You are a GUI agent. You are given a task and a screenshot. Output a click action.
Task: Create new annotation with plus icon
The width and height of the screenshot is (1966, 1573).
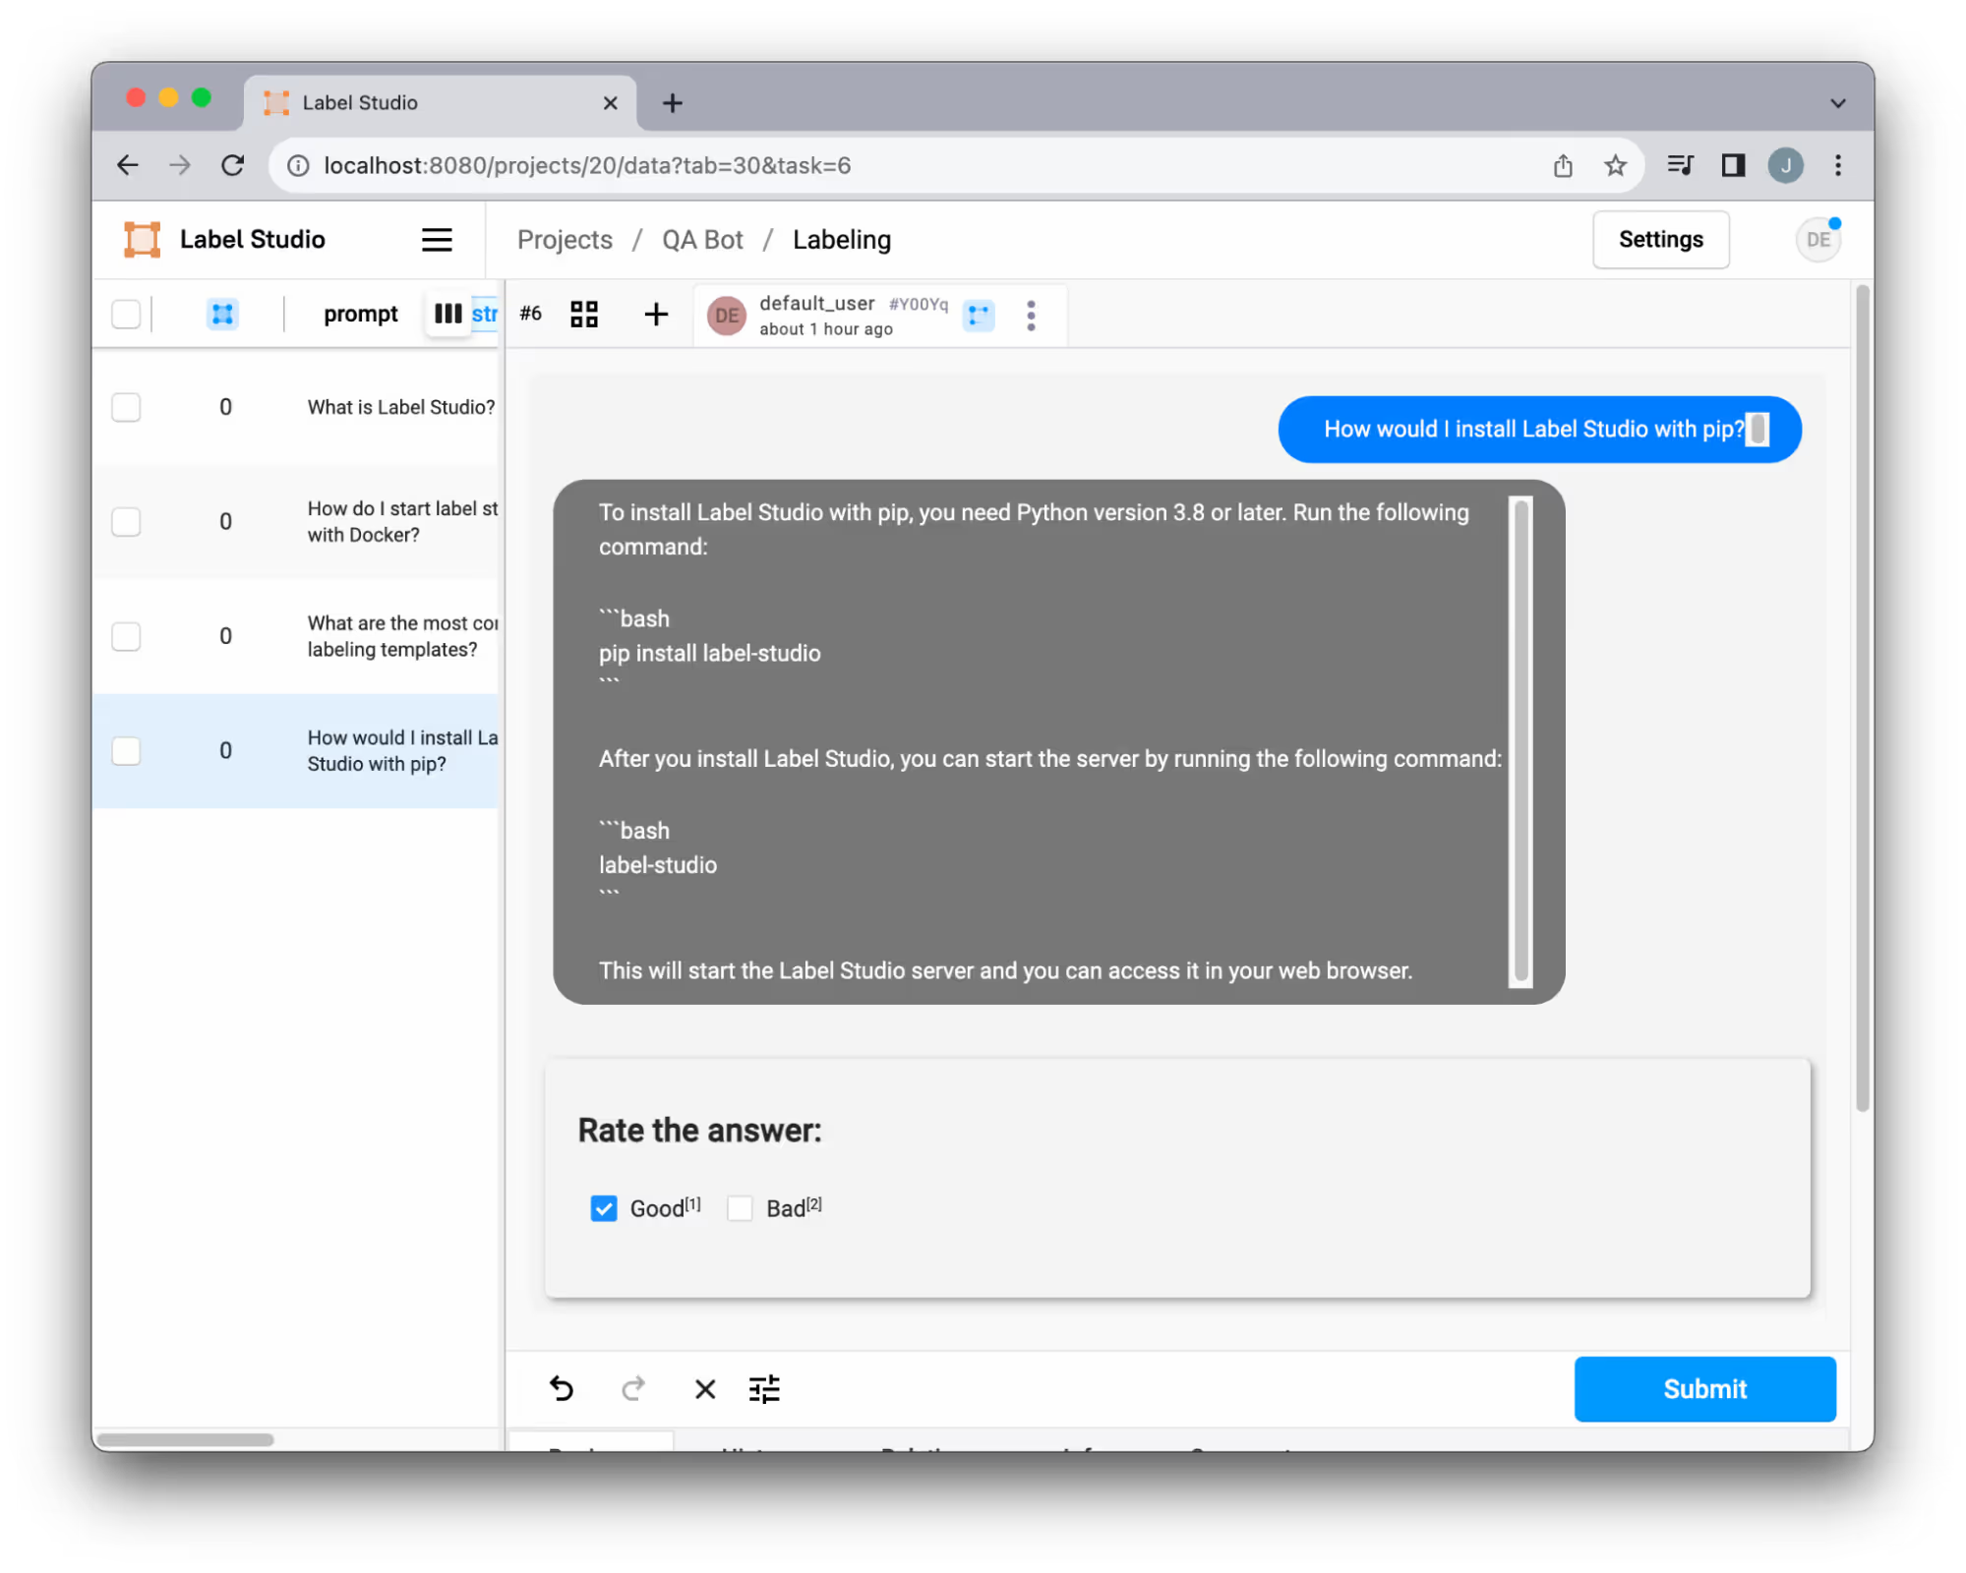(x=656, y=315)
